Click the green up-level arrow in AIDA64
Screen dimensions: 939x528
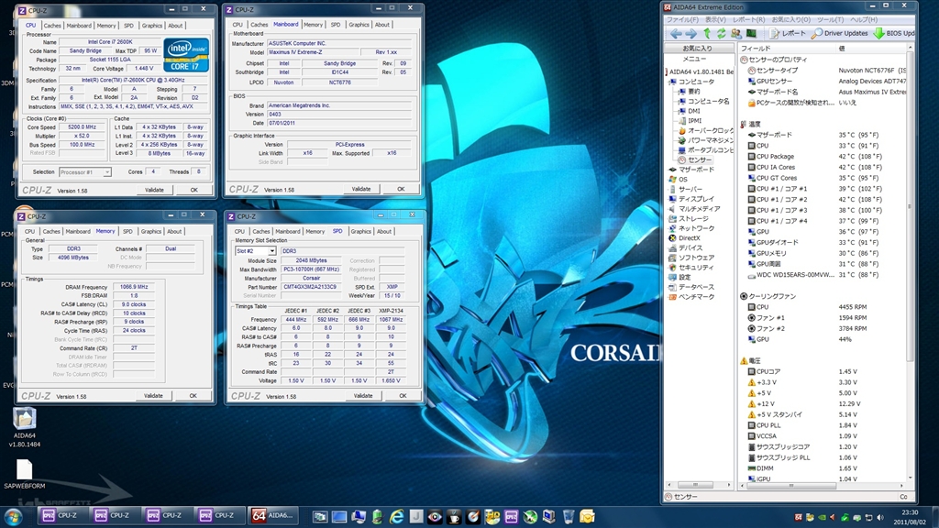[707, 33]
